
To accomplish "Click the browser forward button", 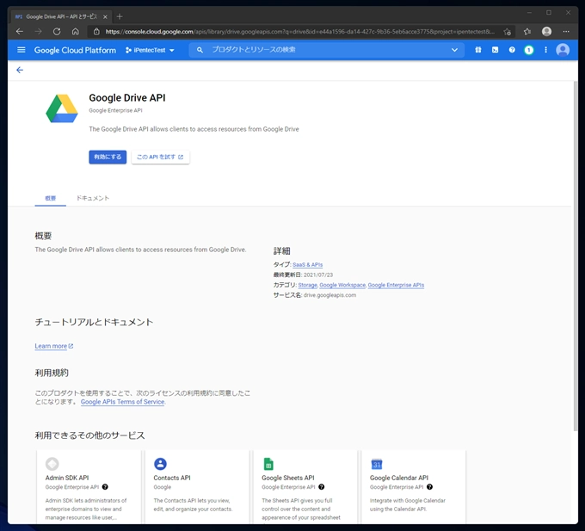I will pos(38,31).
